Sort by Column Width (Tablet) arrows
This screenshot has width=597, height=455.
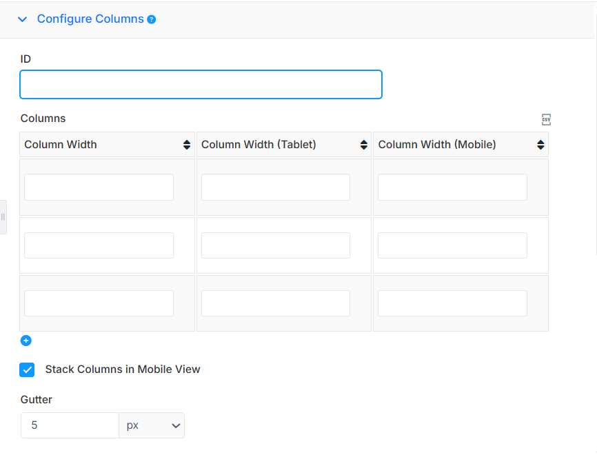[363, 145]
